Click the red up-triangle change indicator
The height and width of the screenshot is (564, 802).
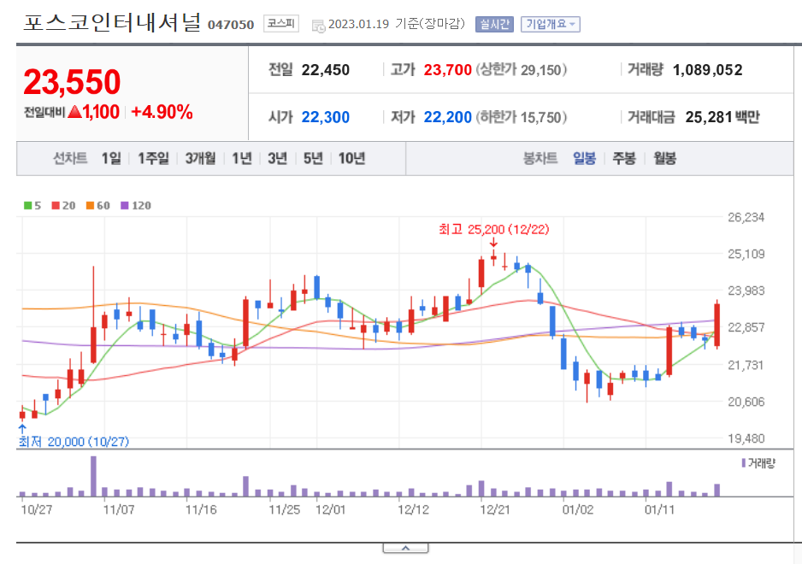(74, 111)
